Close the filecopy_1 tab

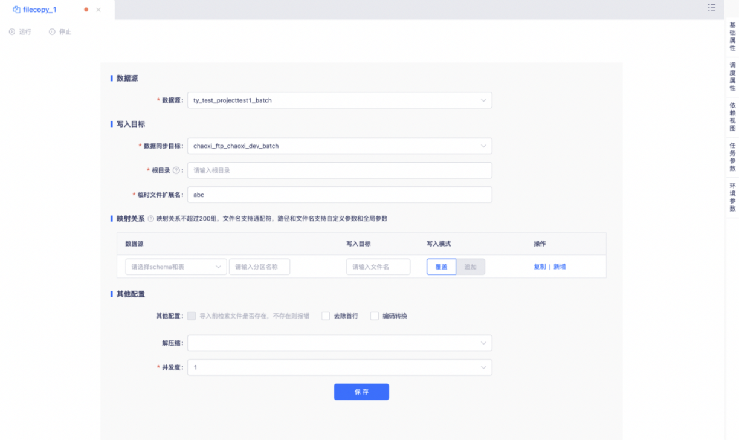point(98,10)
